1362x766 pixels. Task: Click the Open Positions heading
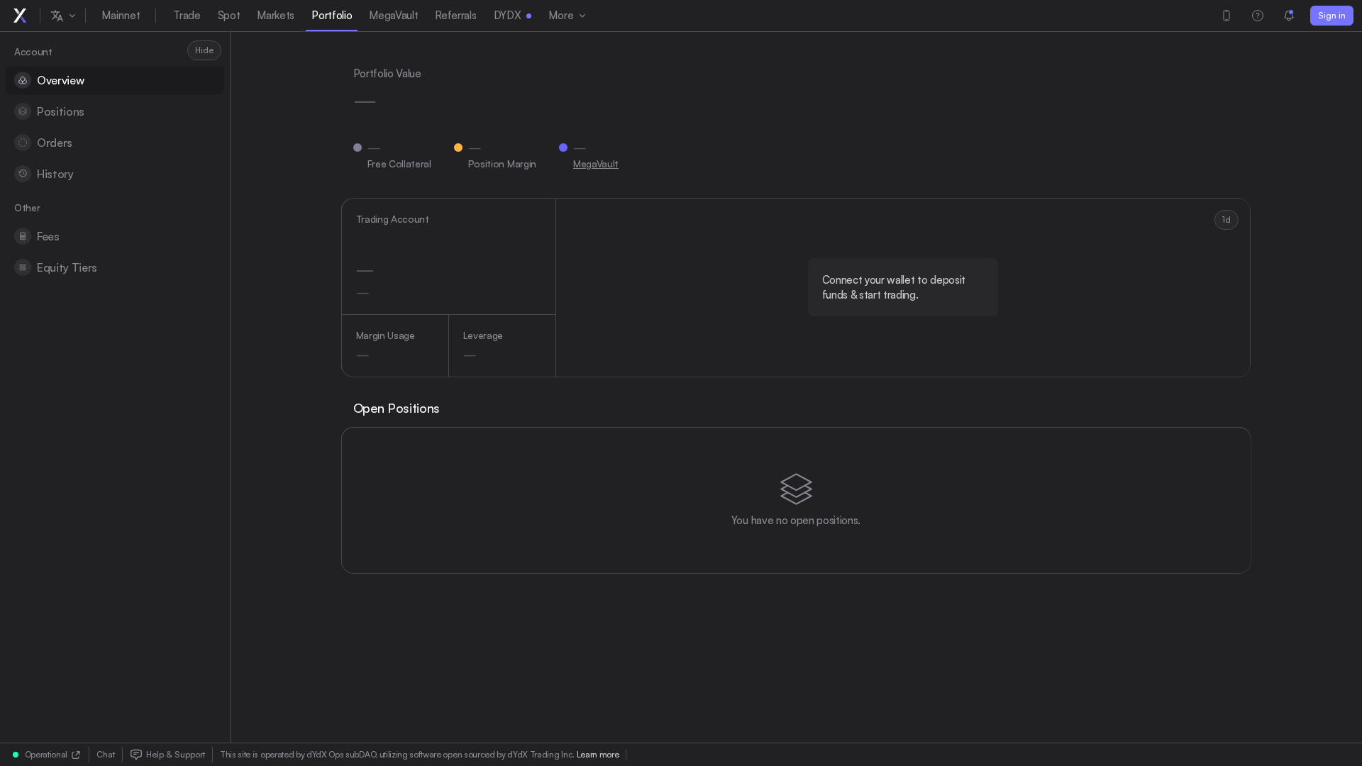(397, 409)
